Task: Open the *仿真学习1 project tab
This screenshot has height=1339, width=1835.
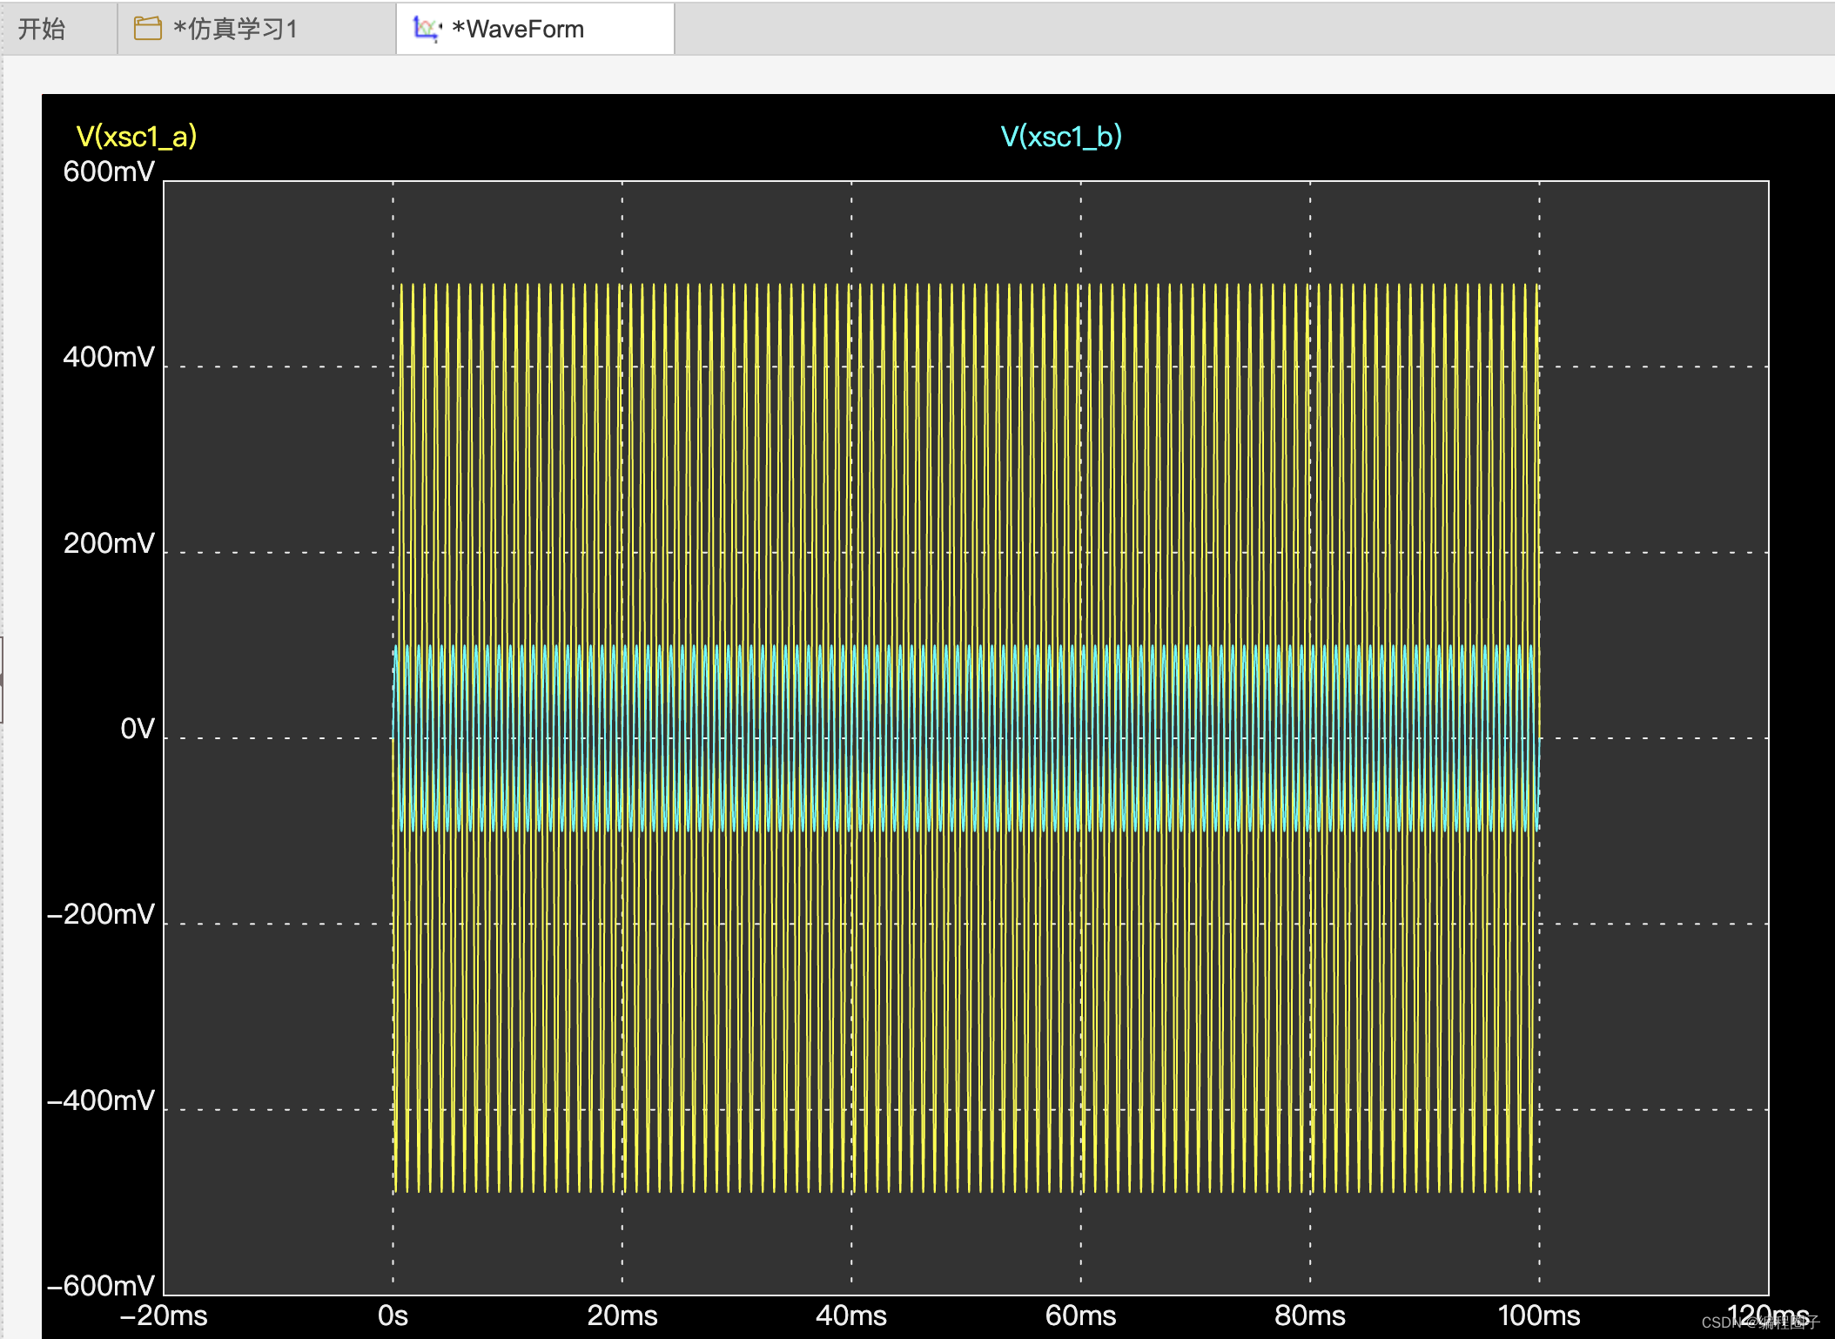Action: (x=235, y=29)
